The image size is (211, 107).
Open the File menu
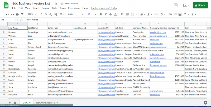[x=14, y=8]
